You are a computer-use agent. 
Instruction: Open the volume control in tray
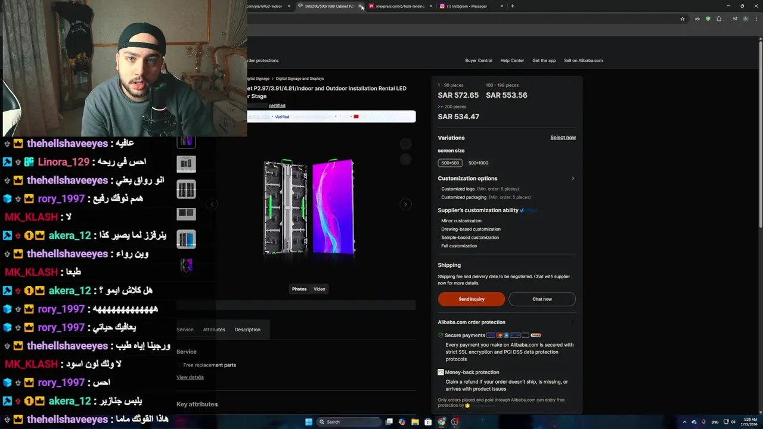[x=733, y=422]
